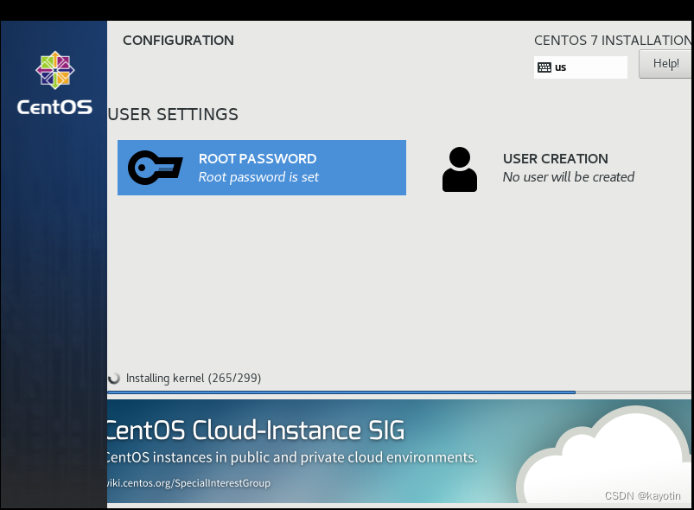The image size is (694, 510).
Task: Click the user creation person icon
Action: pyautogui.click(x=460, y=169)
